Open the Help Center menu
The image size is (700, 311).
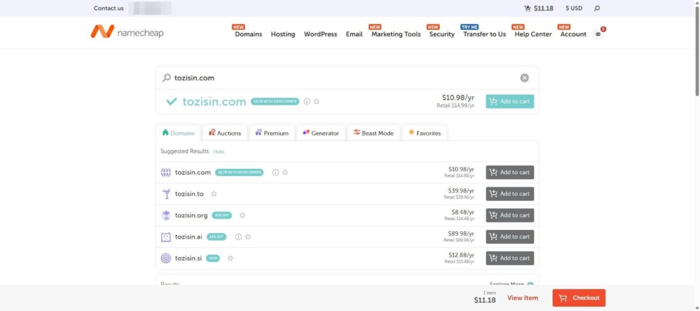[533, 34]
